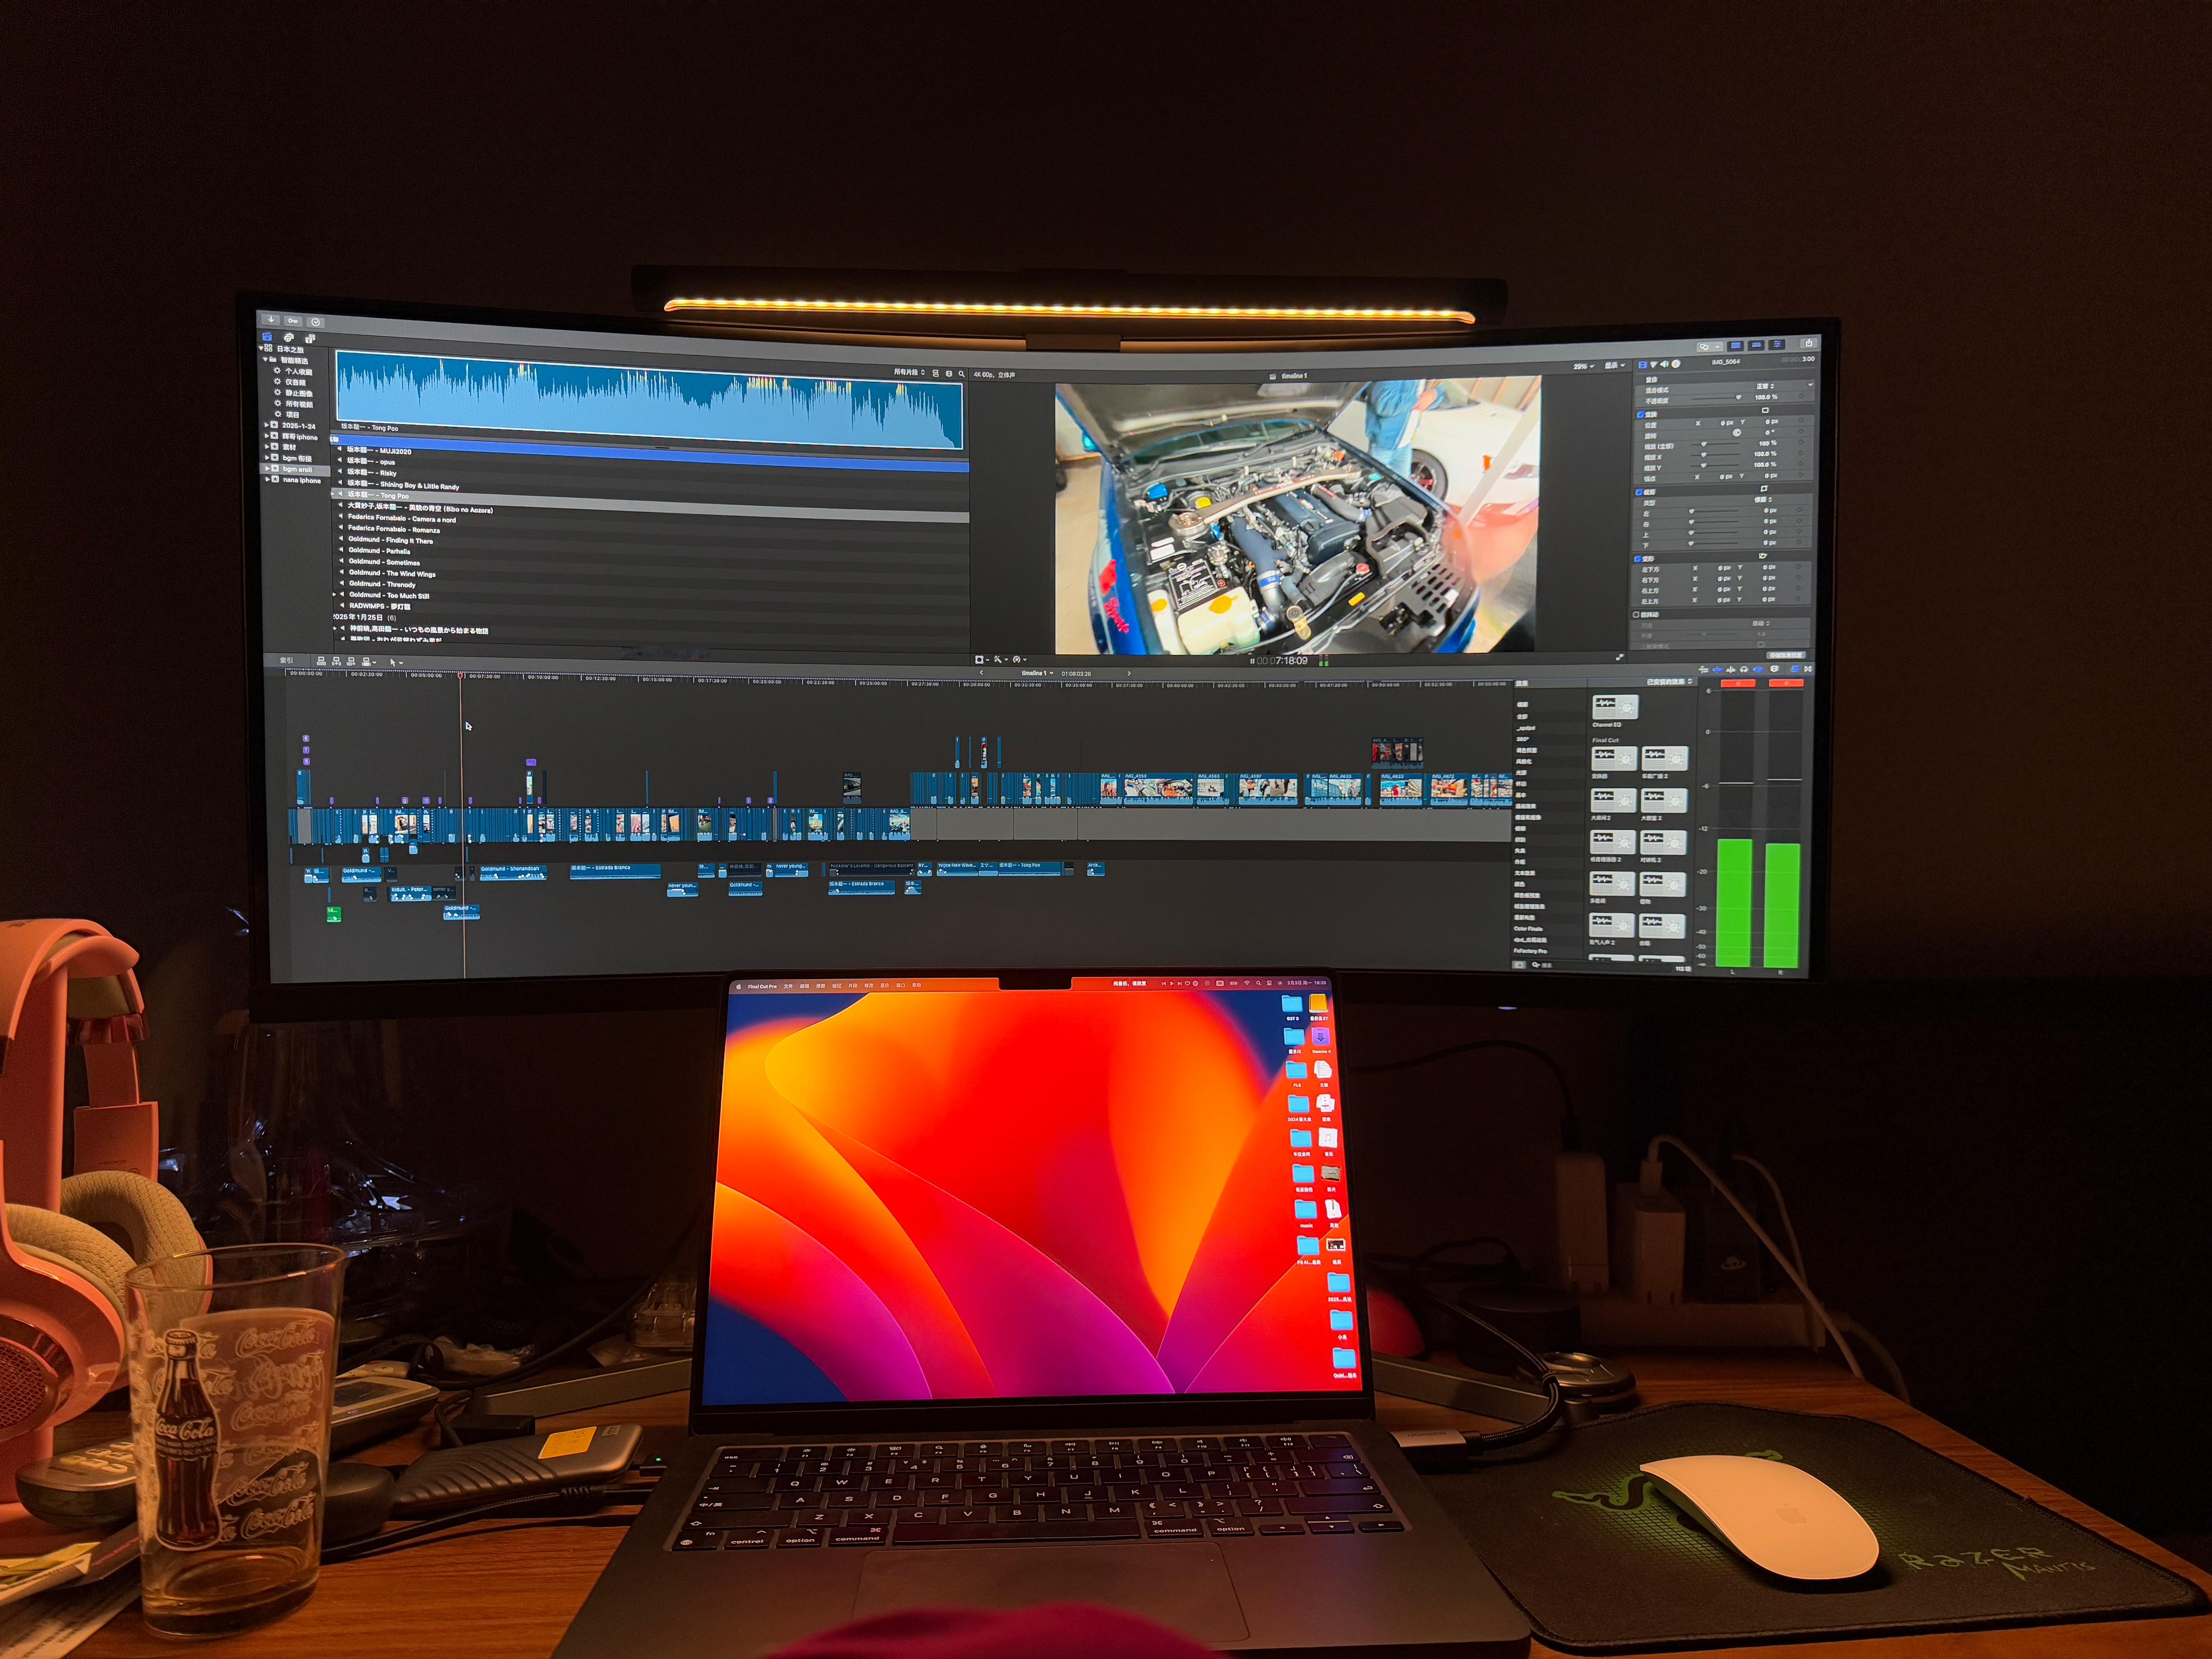Open the 显示 view options dropdown
This screenshot has width=2212, height=1659.
(1615, 366)
